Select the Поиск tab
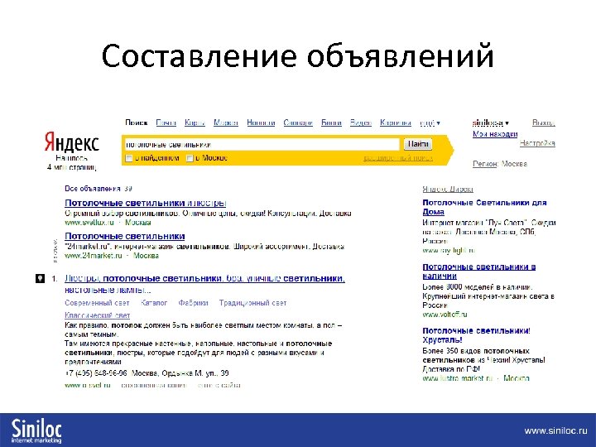Viewport: 596px width, 447px height. pyautogui.click(x=136, y=123)
